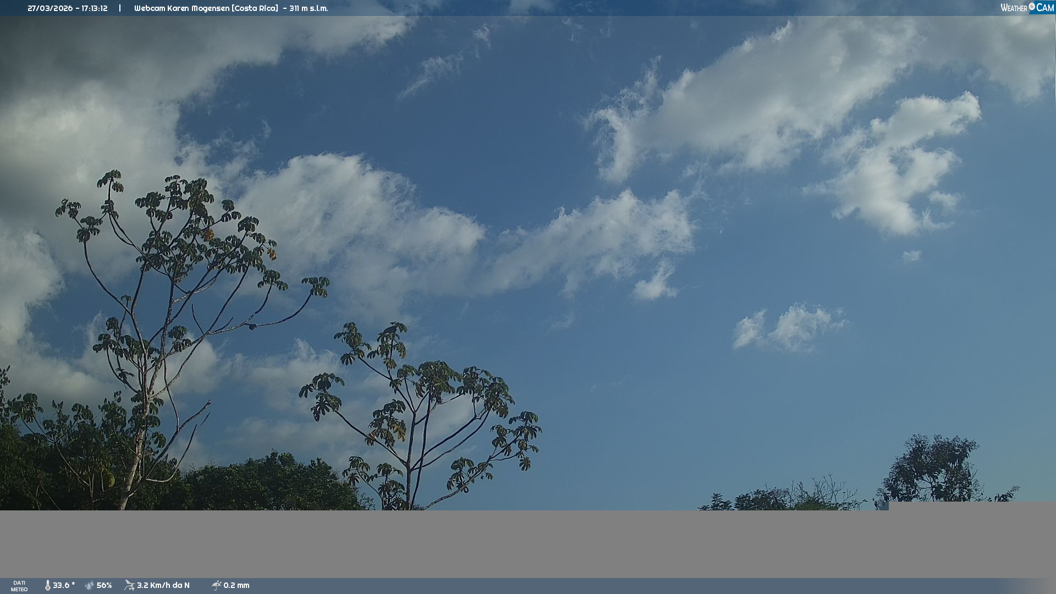Click the thermometer temperature icon

click(x=48, y=585)
